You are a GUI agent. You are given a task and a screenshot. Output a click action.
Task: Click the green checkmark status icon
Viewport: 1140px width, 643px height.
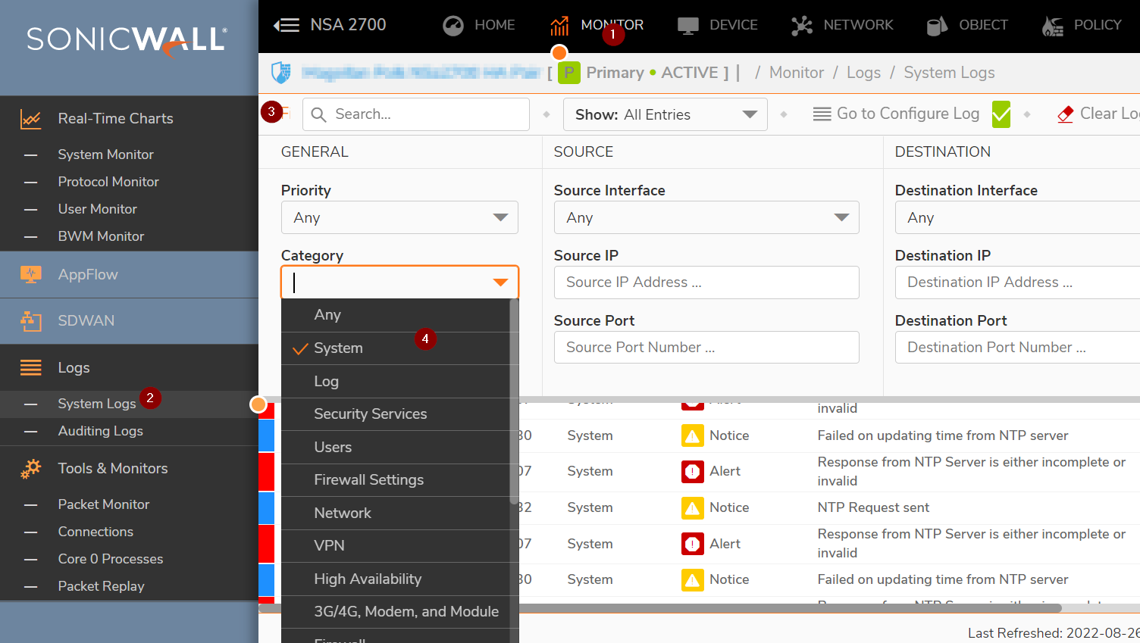click(1001, 114)
